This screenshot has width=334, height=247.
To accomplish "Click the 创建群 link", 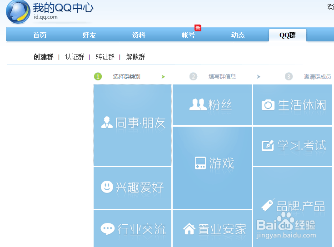I will [44, 57].
